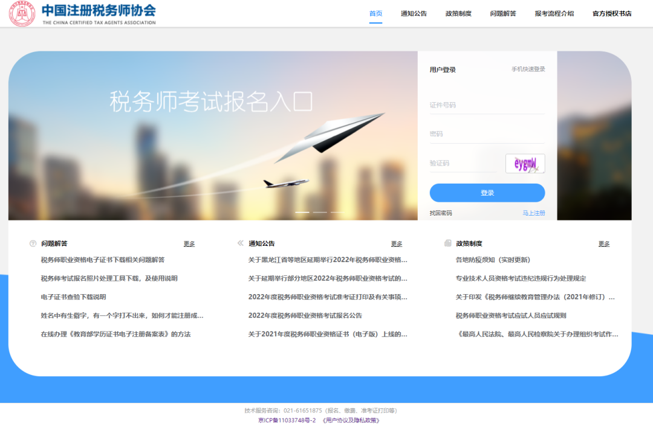Click the double-chevron icon beside 通知公告 section
Viewport: 653px width, 427px height.
(240, 243)
